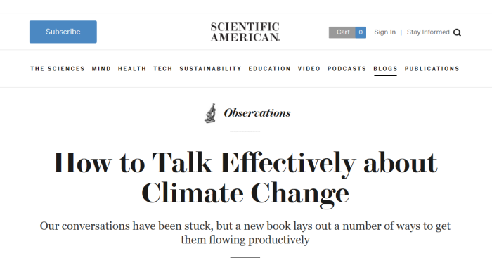Open the Scientific American logo homepage
Viewport: 492px width, 258px height.
click(245, 32)
